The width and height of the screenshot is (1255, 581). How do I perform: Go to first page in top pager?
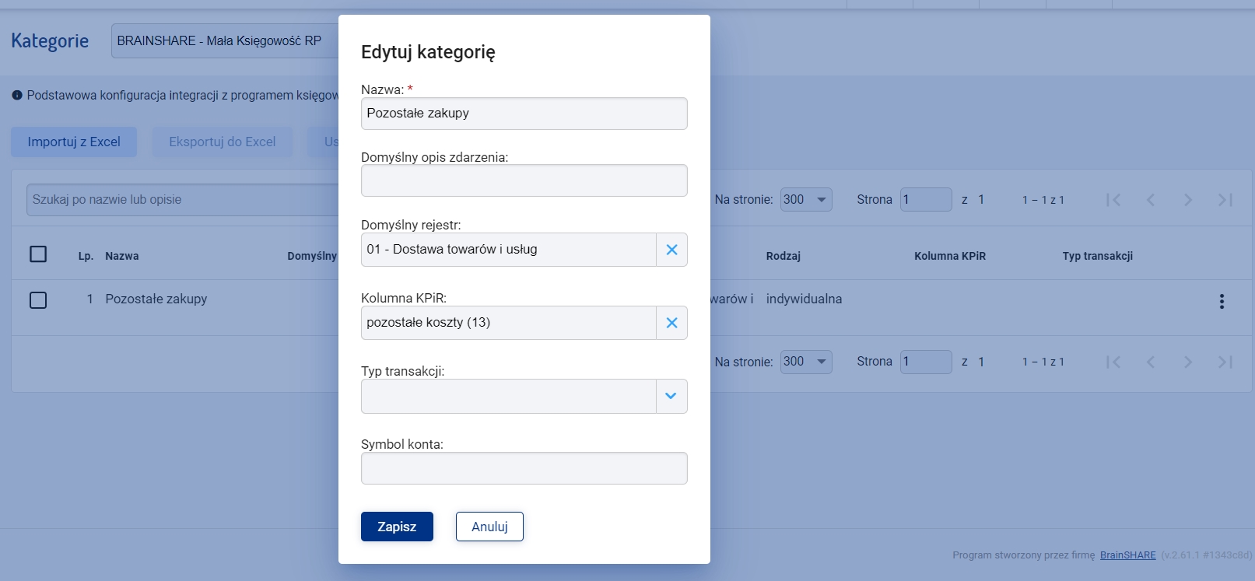pos(1113,200)
